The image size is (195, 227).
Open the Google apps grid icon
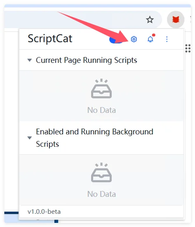188,48
